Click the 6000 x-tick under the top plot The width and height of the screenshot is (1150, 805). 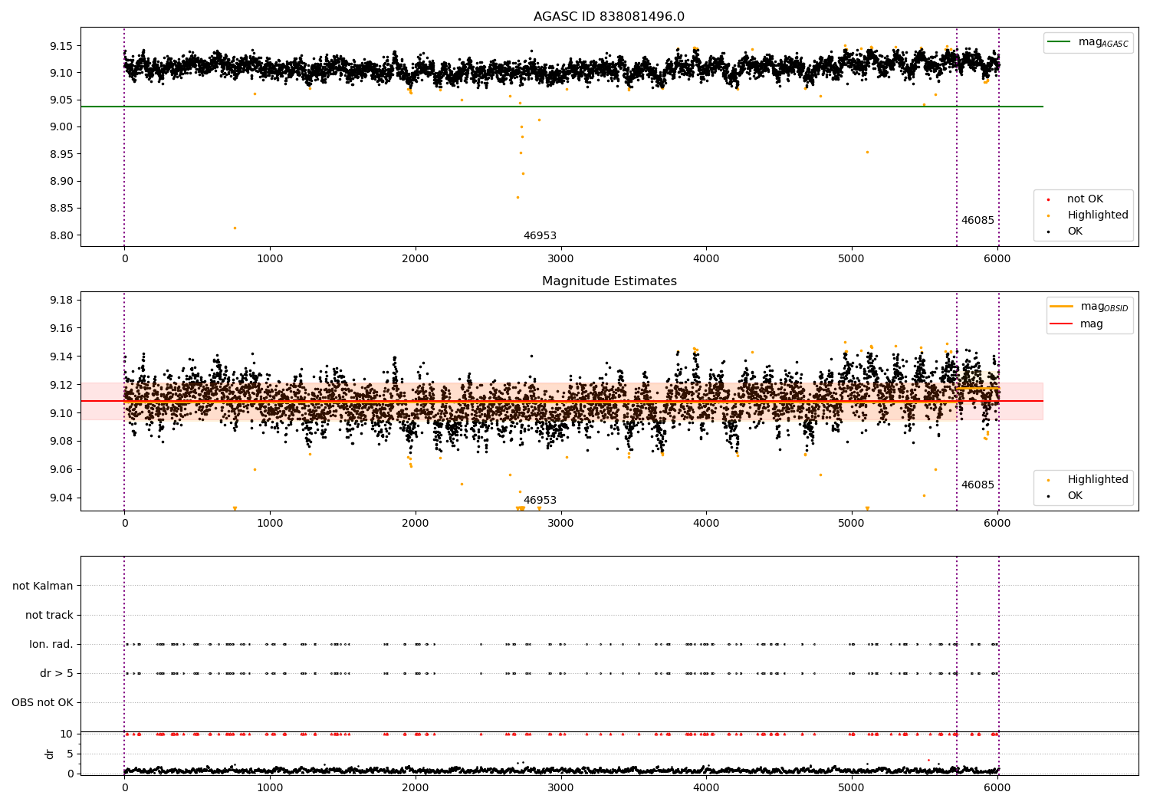[x=997, y=259]
